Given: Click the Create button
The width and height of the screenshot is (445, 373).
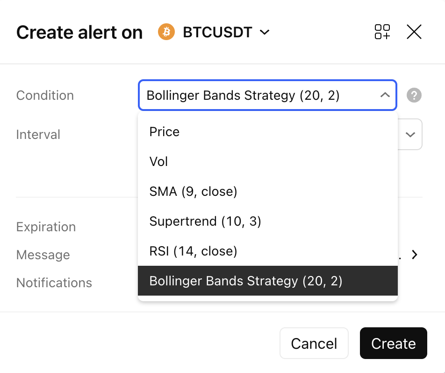Looking at the screenshot, I should click(x=394, y=343).
